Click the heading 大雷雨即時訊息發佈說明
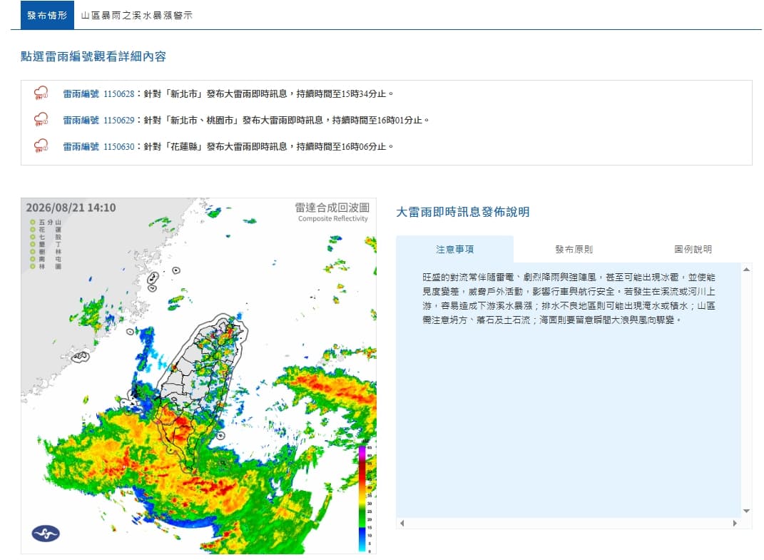764x560 pixels. coord(463,212)
